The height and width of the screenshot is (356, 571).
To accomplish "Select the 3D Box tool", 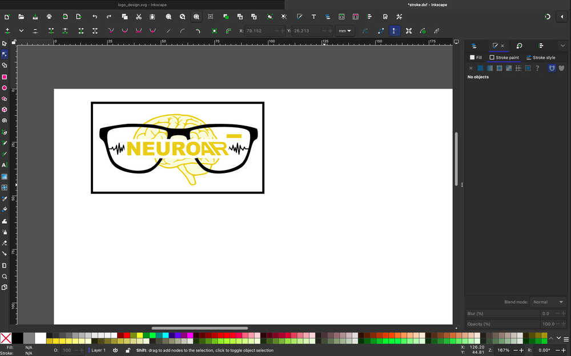I will [5, 110].
